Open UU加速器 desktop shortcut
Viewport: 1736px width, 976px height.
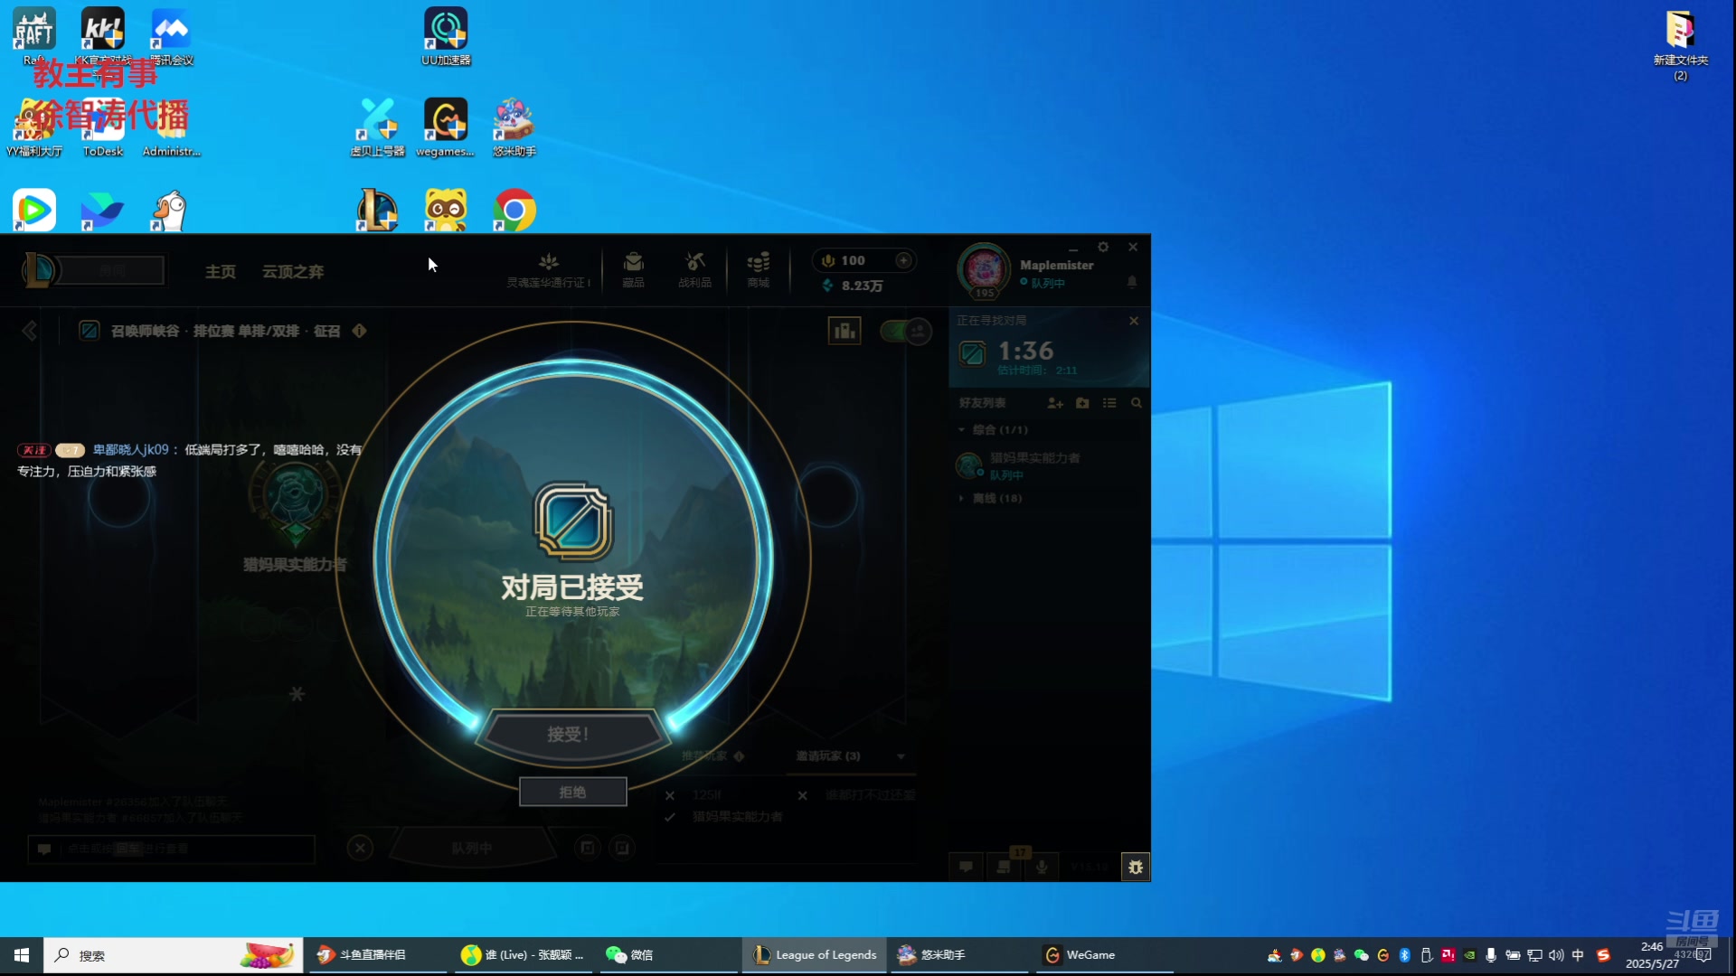(446, 36)
